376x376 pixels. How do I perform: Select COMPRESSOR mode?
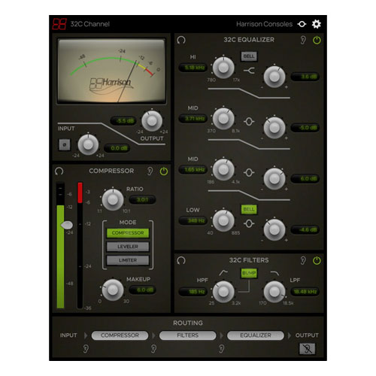click(128, 233)
